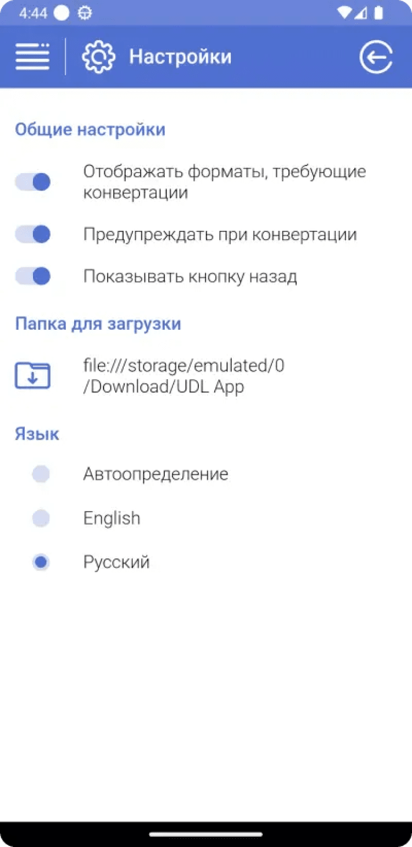Select the "Русский" radio button
412x847 pixels.
coord(41,562)
